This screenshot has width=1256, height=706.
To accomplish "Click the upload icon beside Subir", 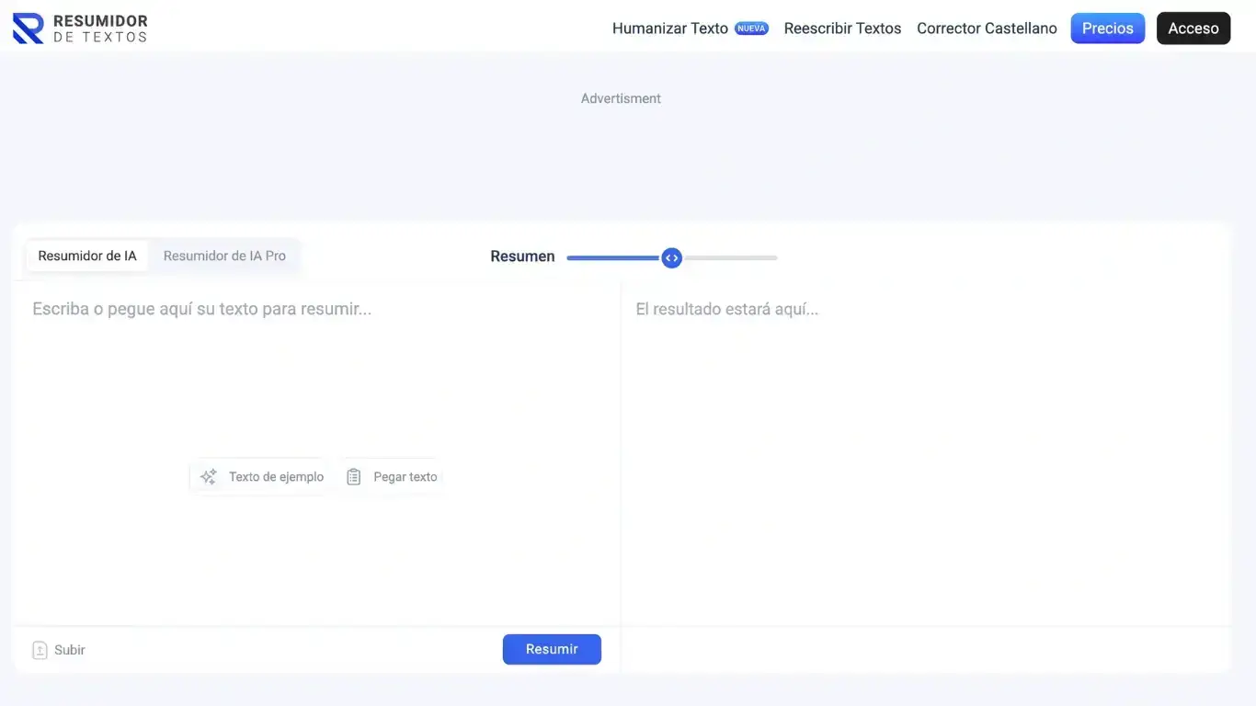I will (x=40, y=649).
